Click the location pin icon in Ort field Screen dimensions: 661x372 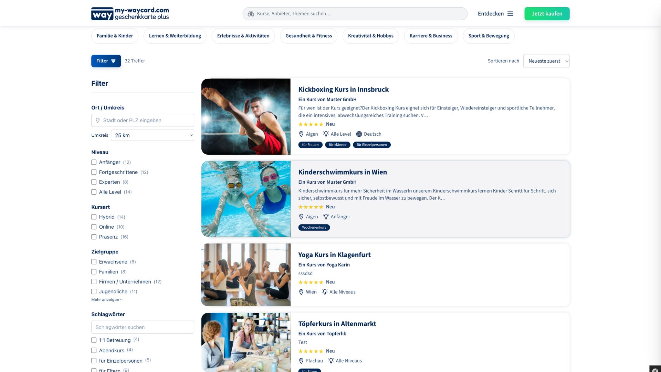98,121
